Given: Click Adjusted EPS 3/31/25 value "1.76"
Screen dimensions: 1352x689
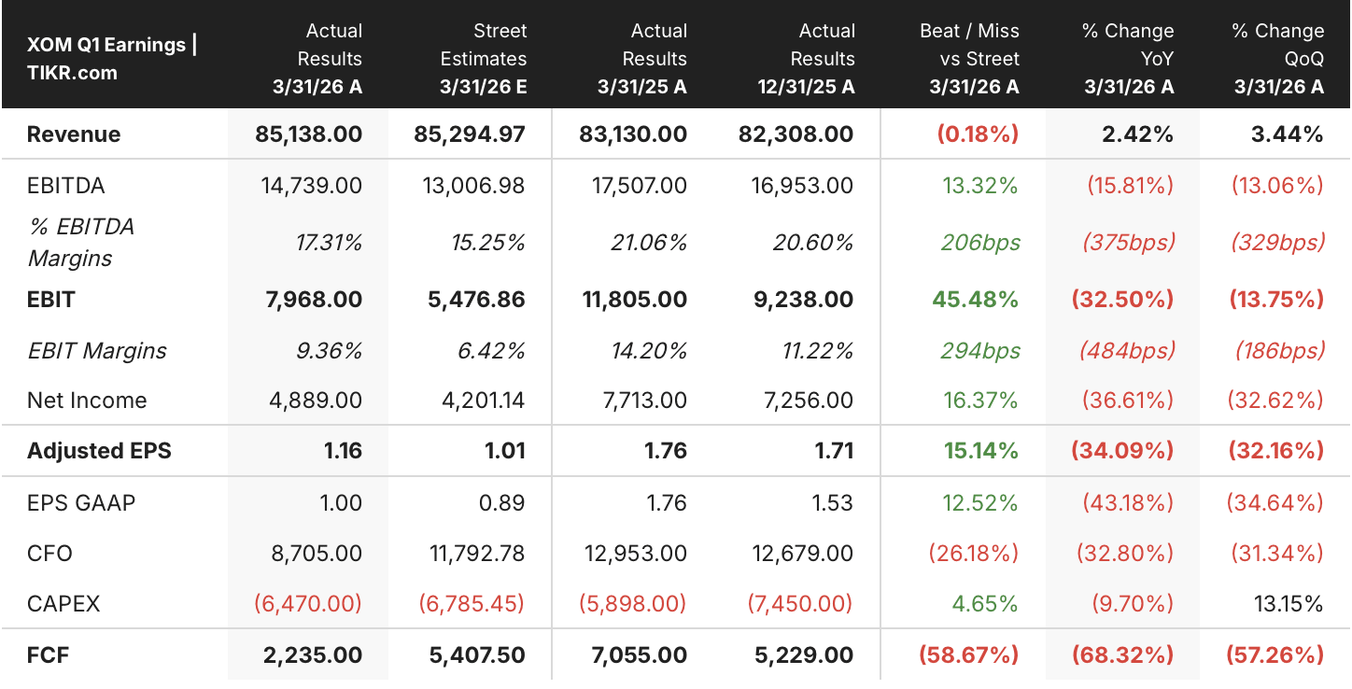Looking at the screenshot, I should coord(668,451).
